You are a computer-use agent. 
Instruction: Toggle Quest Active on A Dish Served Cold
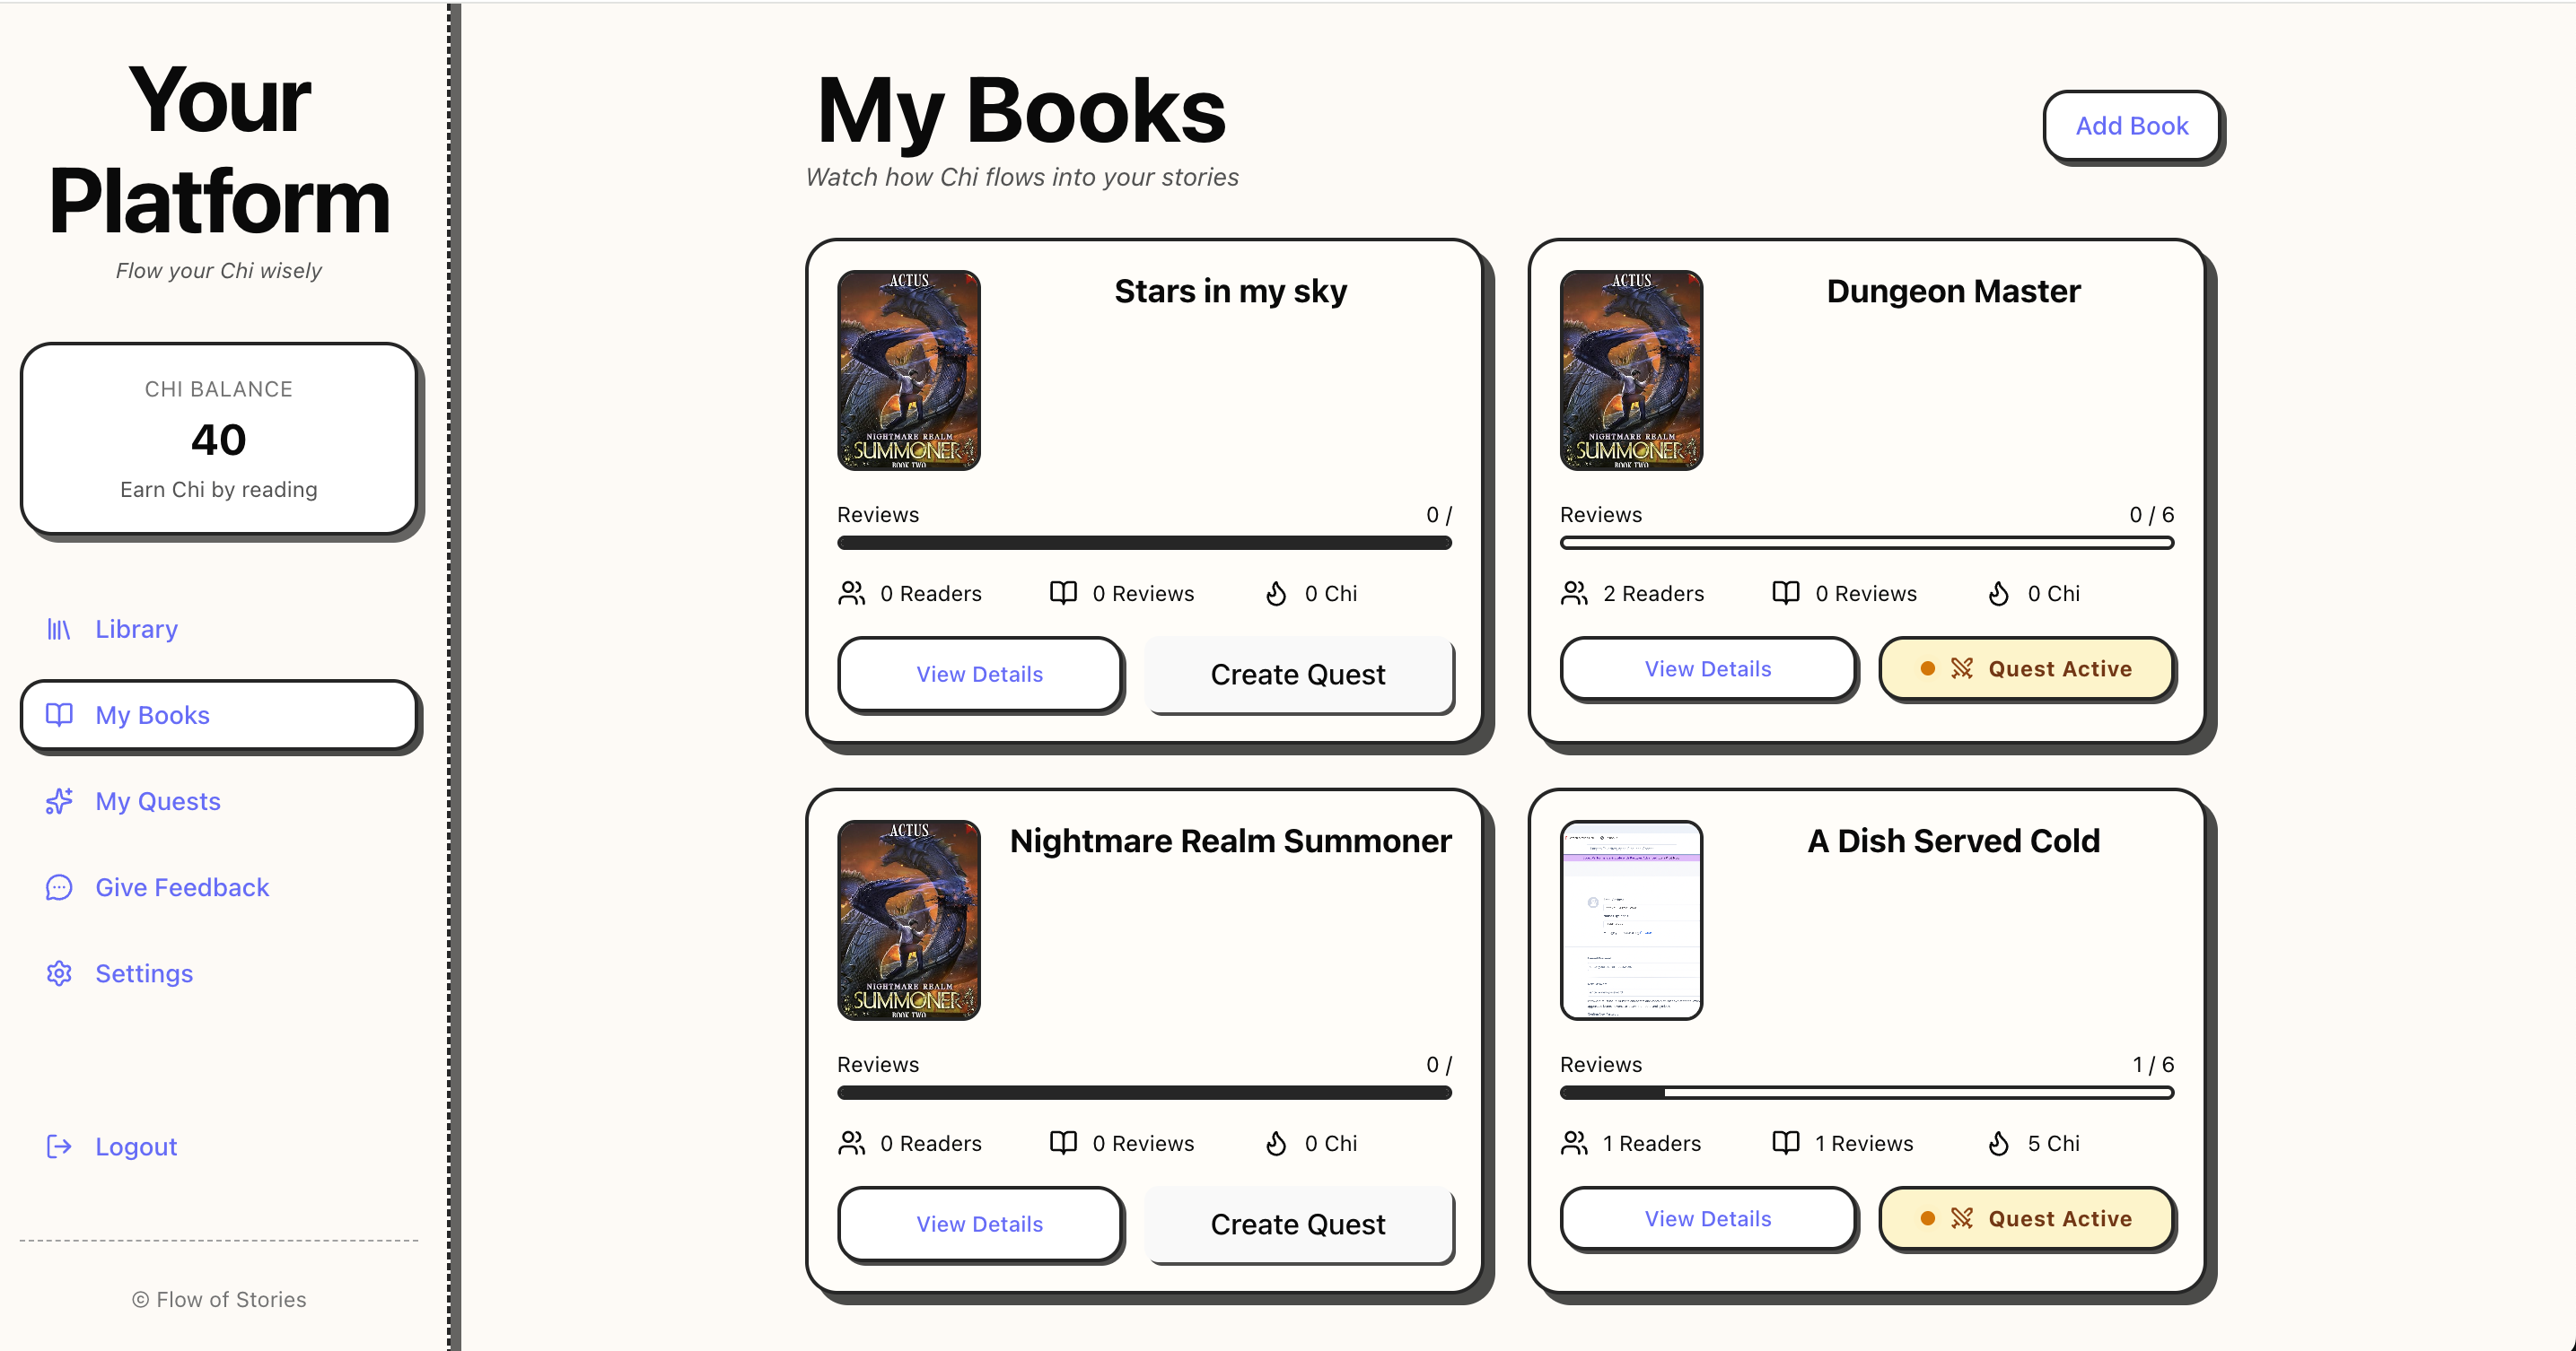click(2027, 1218)
